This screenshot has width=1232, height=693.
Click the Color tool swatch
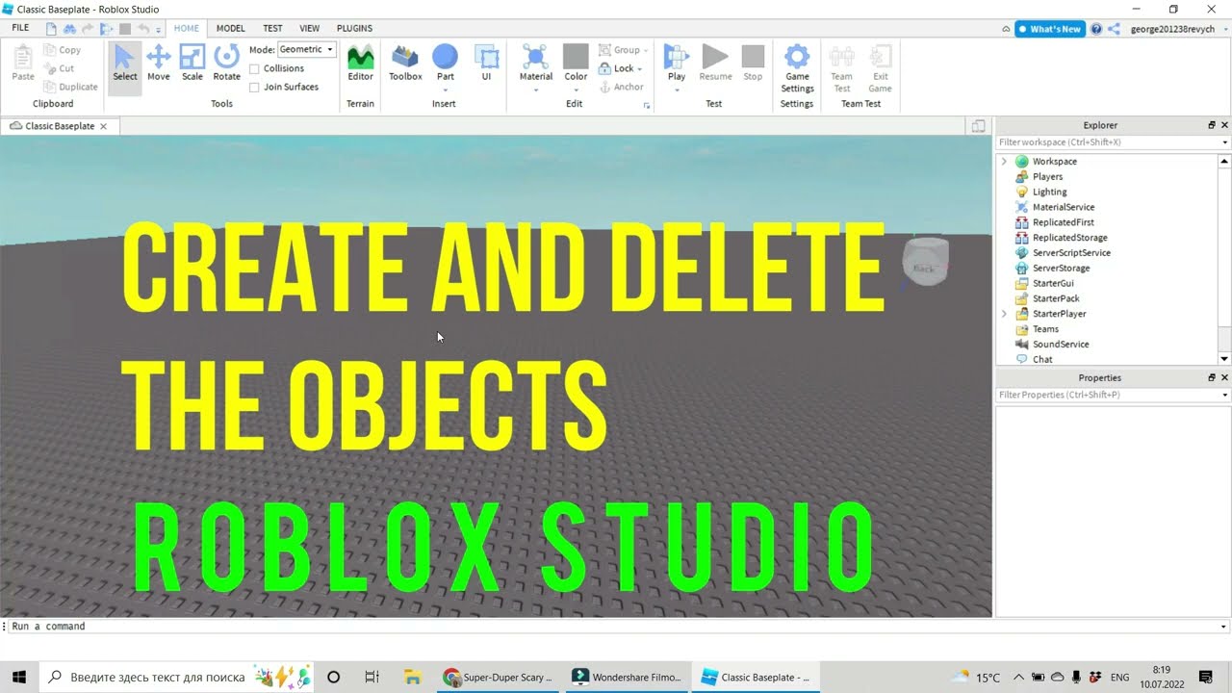coord(576,58)
